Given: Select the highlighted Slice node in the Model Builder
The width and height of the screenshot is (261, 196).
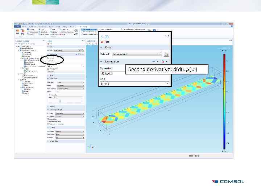Looking at the screenshot, I should pyautogui.click(x=26, y=89).
